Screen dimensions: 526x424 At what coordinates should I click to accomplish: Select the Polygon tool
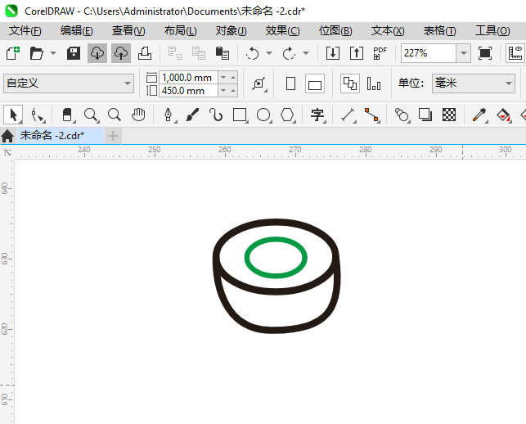tap(287, 115)
